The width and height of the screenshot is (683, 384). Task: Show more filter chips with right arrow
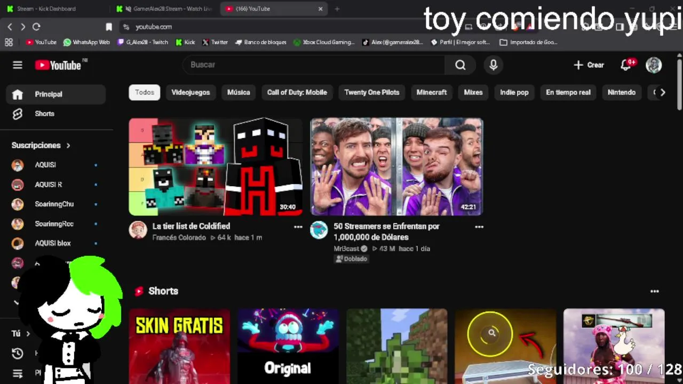tap(663, 92)
